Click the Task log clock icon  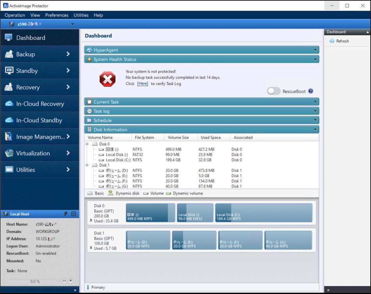pos(89,111)
